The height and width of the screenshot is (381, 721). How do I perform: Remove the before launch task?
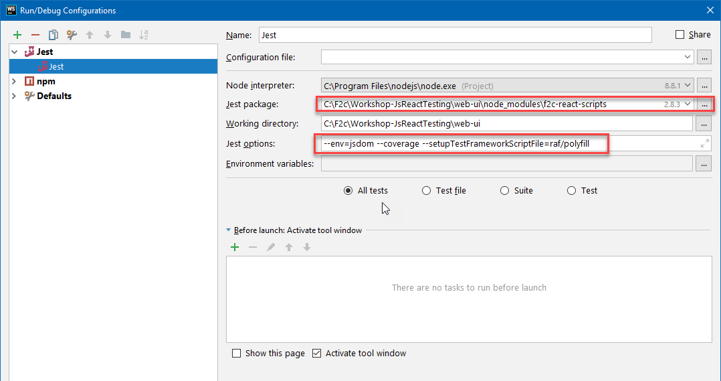pyautogui.click(x=253, y=248)
